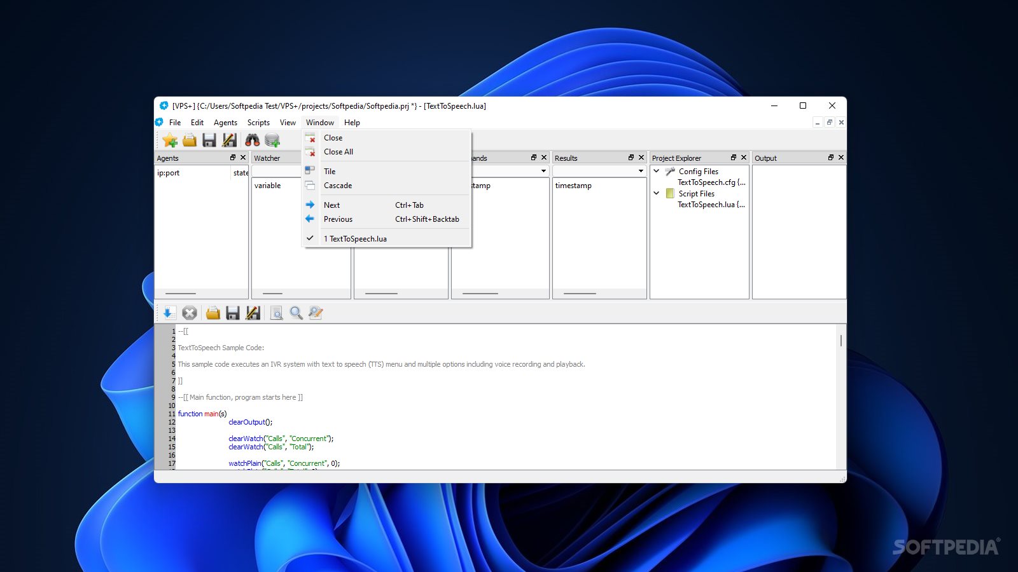This screenshot has height=572, width=1018.
Task: Float the Project Explorer panel
Action: [x=734, y=158]
